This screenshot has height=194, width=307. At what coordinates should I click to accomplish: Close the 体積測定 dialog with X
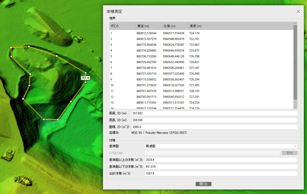[x=298, y=12]
